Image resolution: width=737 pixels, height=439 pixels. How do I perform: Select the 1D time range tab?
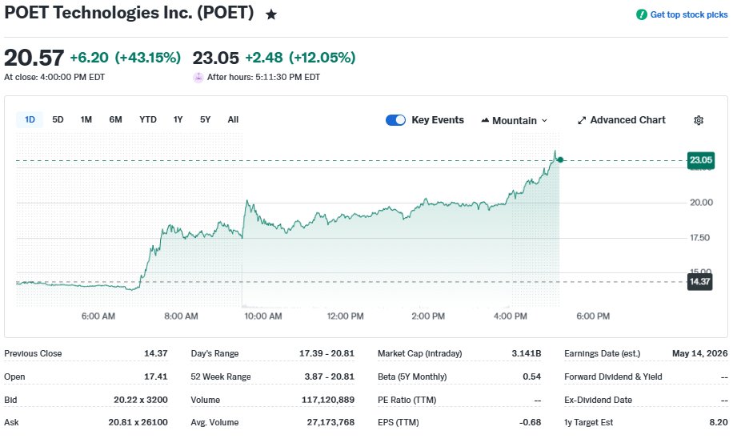[30, 119]
